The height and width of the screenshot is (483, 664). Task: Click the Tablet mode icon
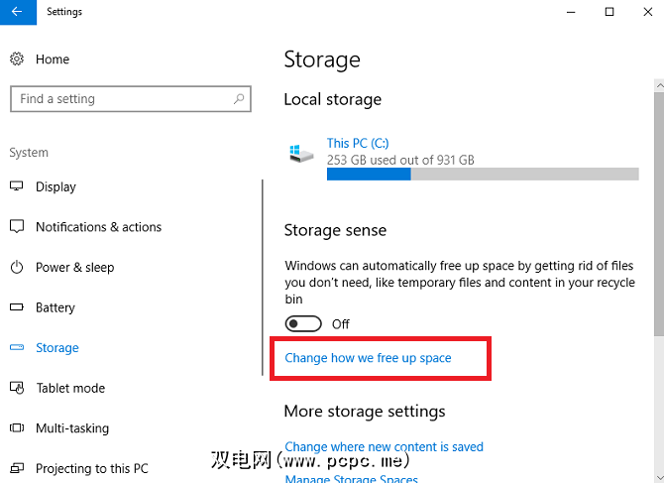click(17, 388)
